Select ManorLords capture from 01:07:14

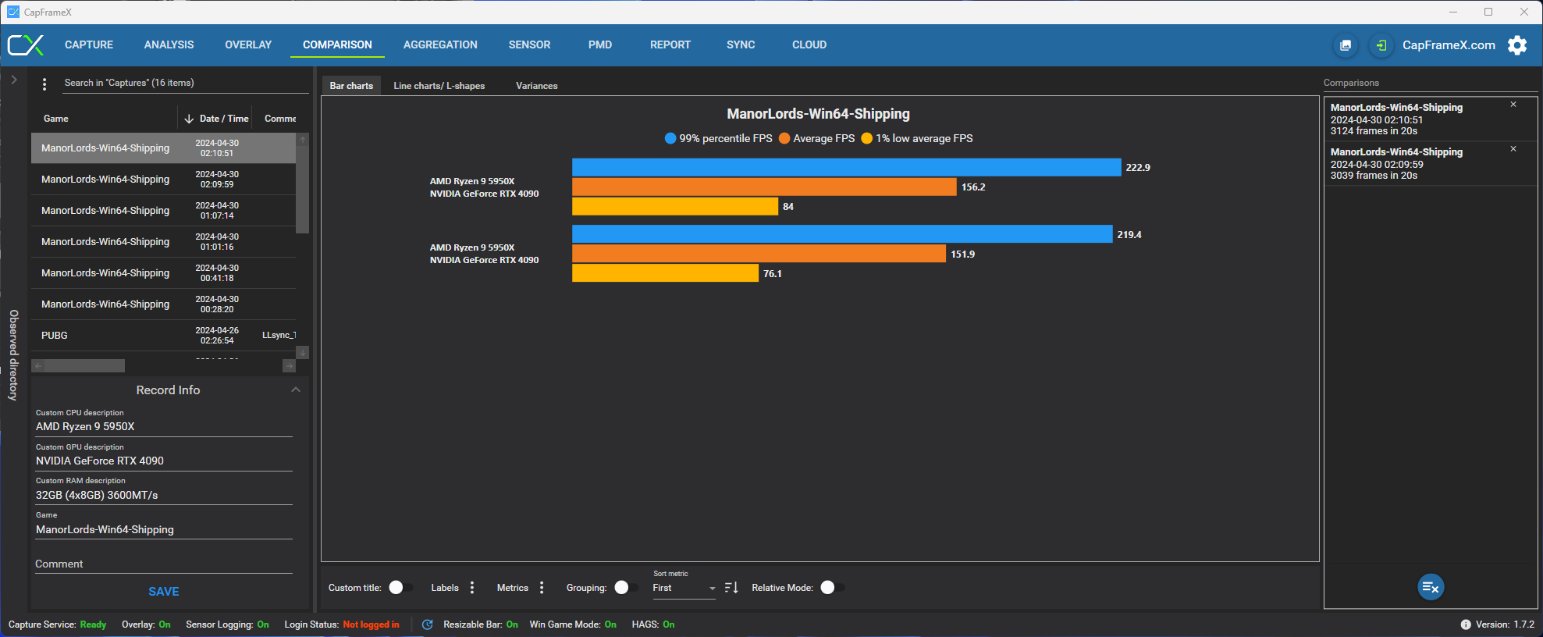pyautogui.click(x=163, y=211)
